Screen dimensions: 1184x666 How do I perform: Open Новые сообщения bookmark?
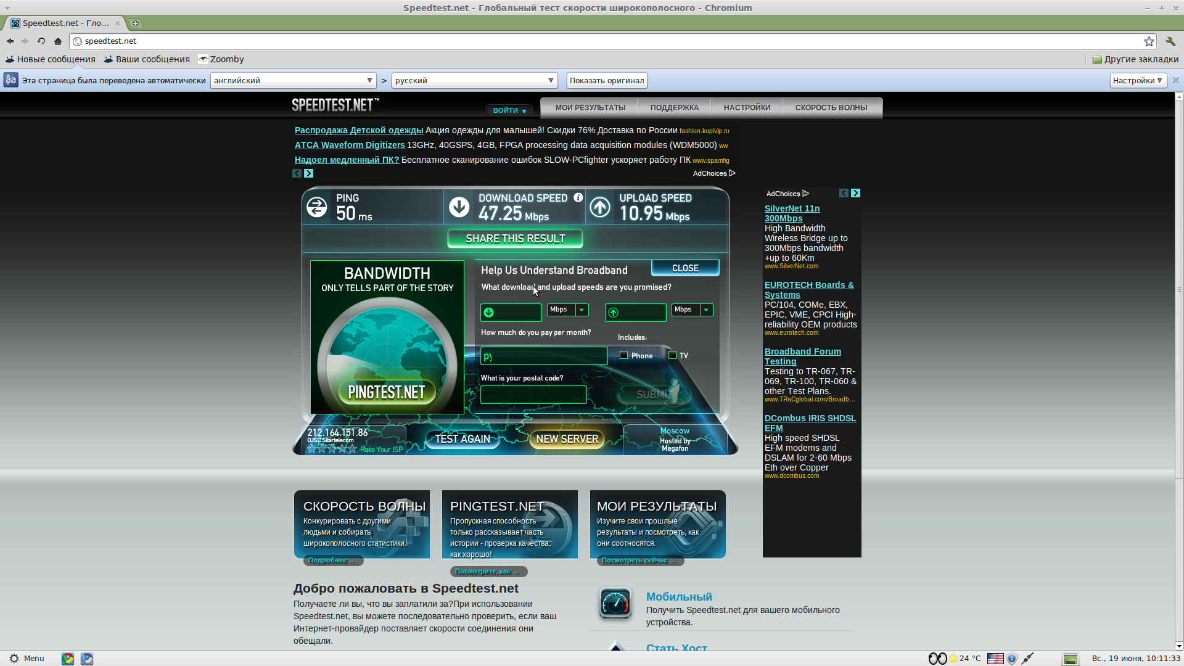51,59
